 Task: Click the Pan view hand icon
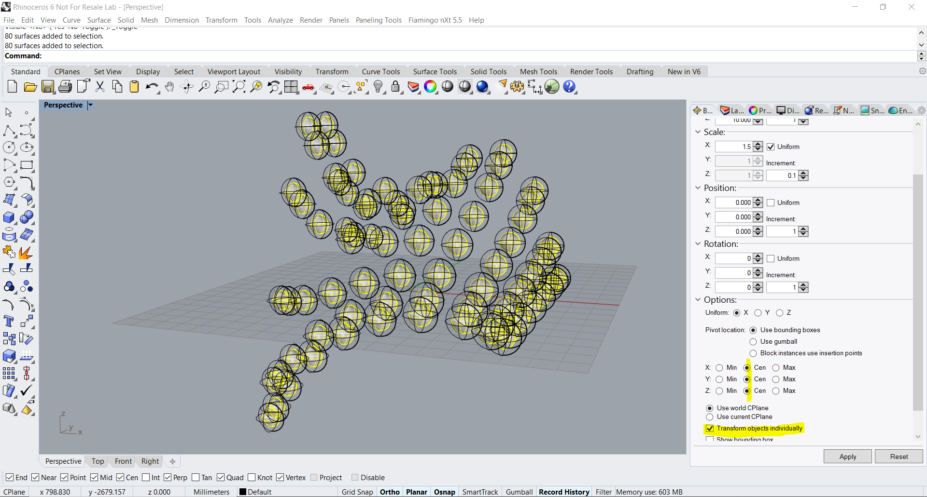169,87
